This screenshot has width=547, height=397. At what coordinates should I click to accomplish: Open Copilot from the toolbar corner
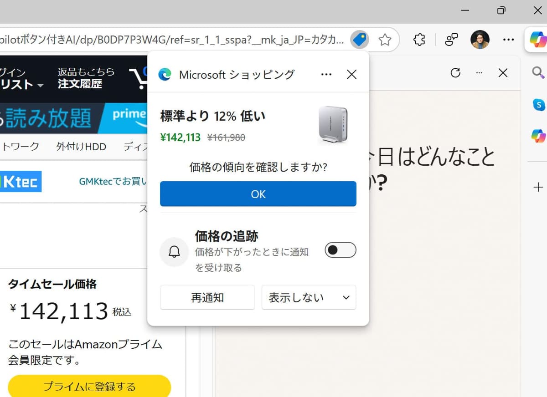pyautogui.click(x=538, y=40)
